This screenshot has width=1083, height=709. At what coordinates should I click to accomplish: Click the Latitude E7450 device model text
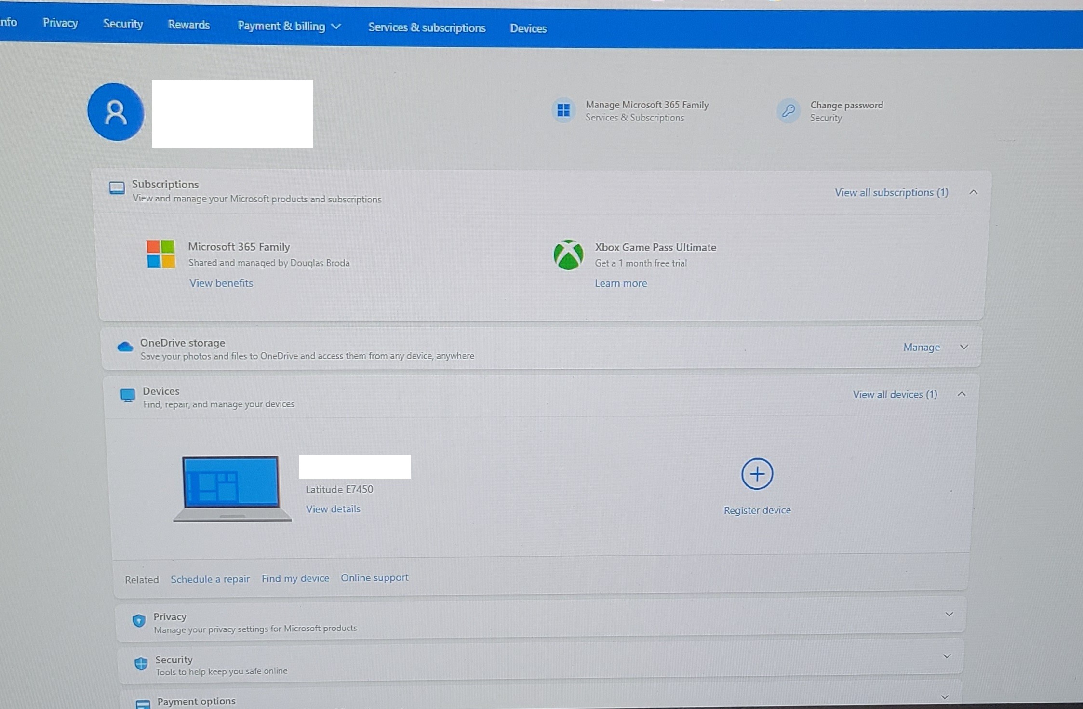coord(339,489)
